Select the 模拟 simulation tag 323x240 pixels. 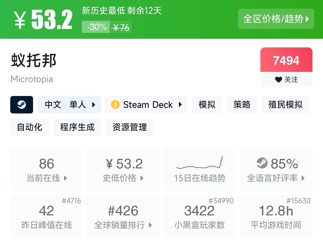pos(207,105)
